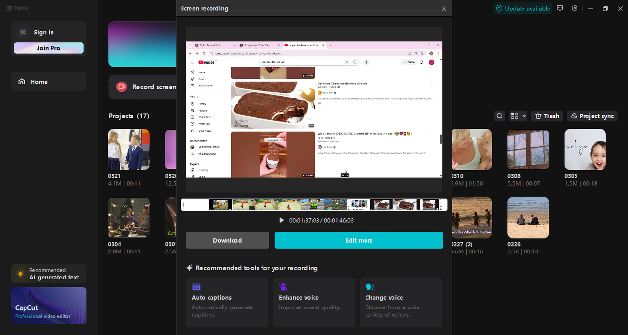Click Join Pro
628x335 pixels.
click(x=49, y=47)
